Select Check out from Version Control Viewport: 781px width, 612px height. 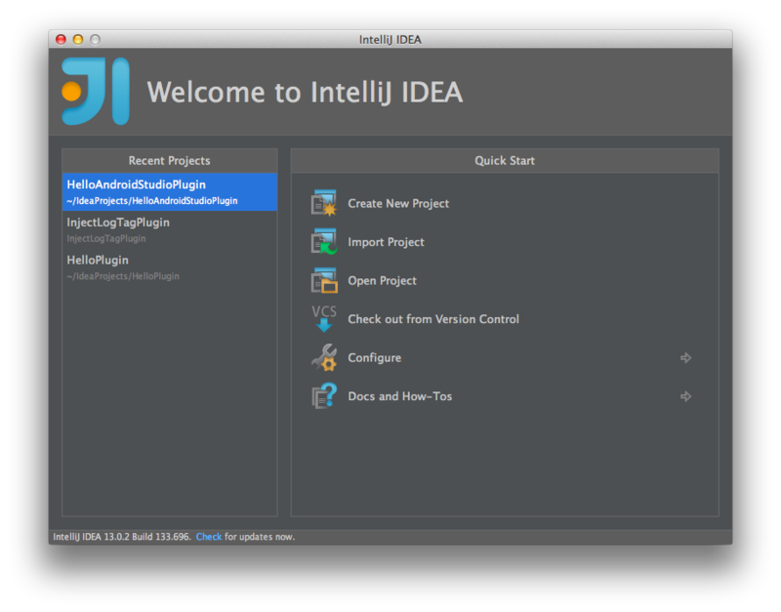point(433,319)
